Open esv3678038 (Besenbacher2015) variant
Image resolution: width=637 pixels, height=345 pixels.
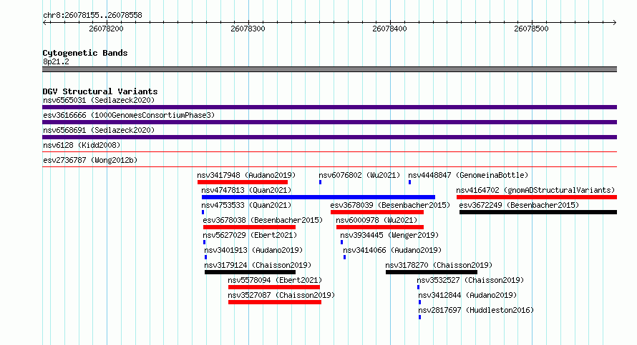(263, 220)
